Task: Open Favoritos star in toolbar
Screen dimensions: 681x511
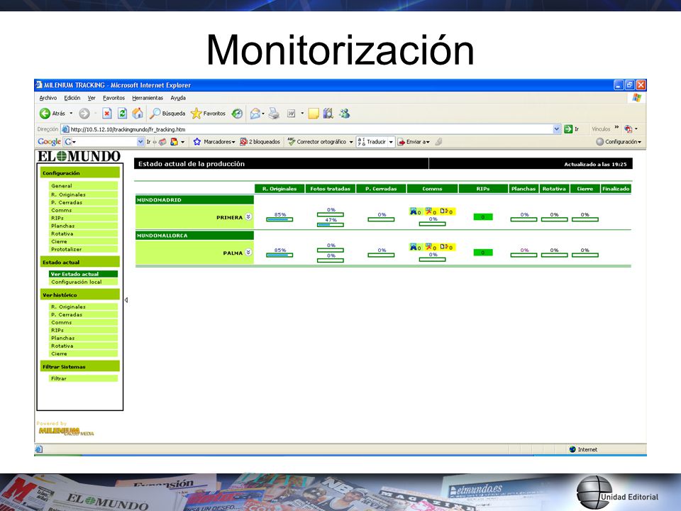Action: (209, 114)
